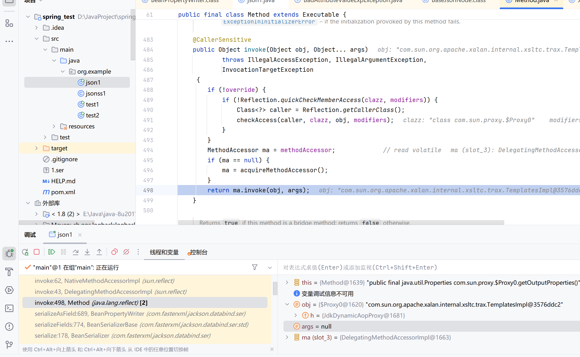580x357 pixels.
Task: Open the Problems tool window
Action: click(9, 326)
